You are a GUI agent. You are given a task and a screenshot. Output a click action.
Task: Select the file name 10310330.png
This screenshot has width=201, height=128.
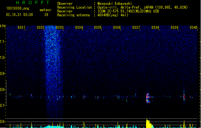pos(18,8)
